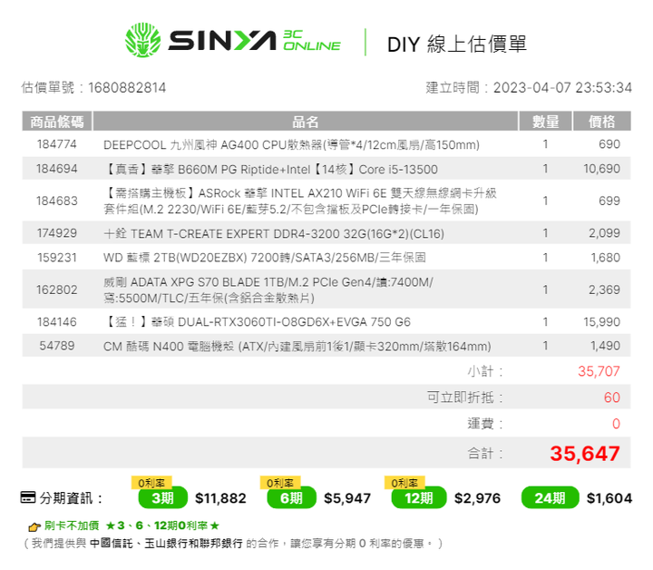Click barcode 184146
The width and height of the screenshot is (653, 570).
tap(57, 321)
